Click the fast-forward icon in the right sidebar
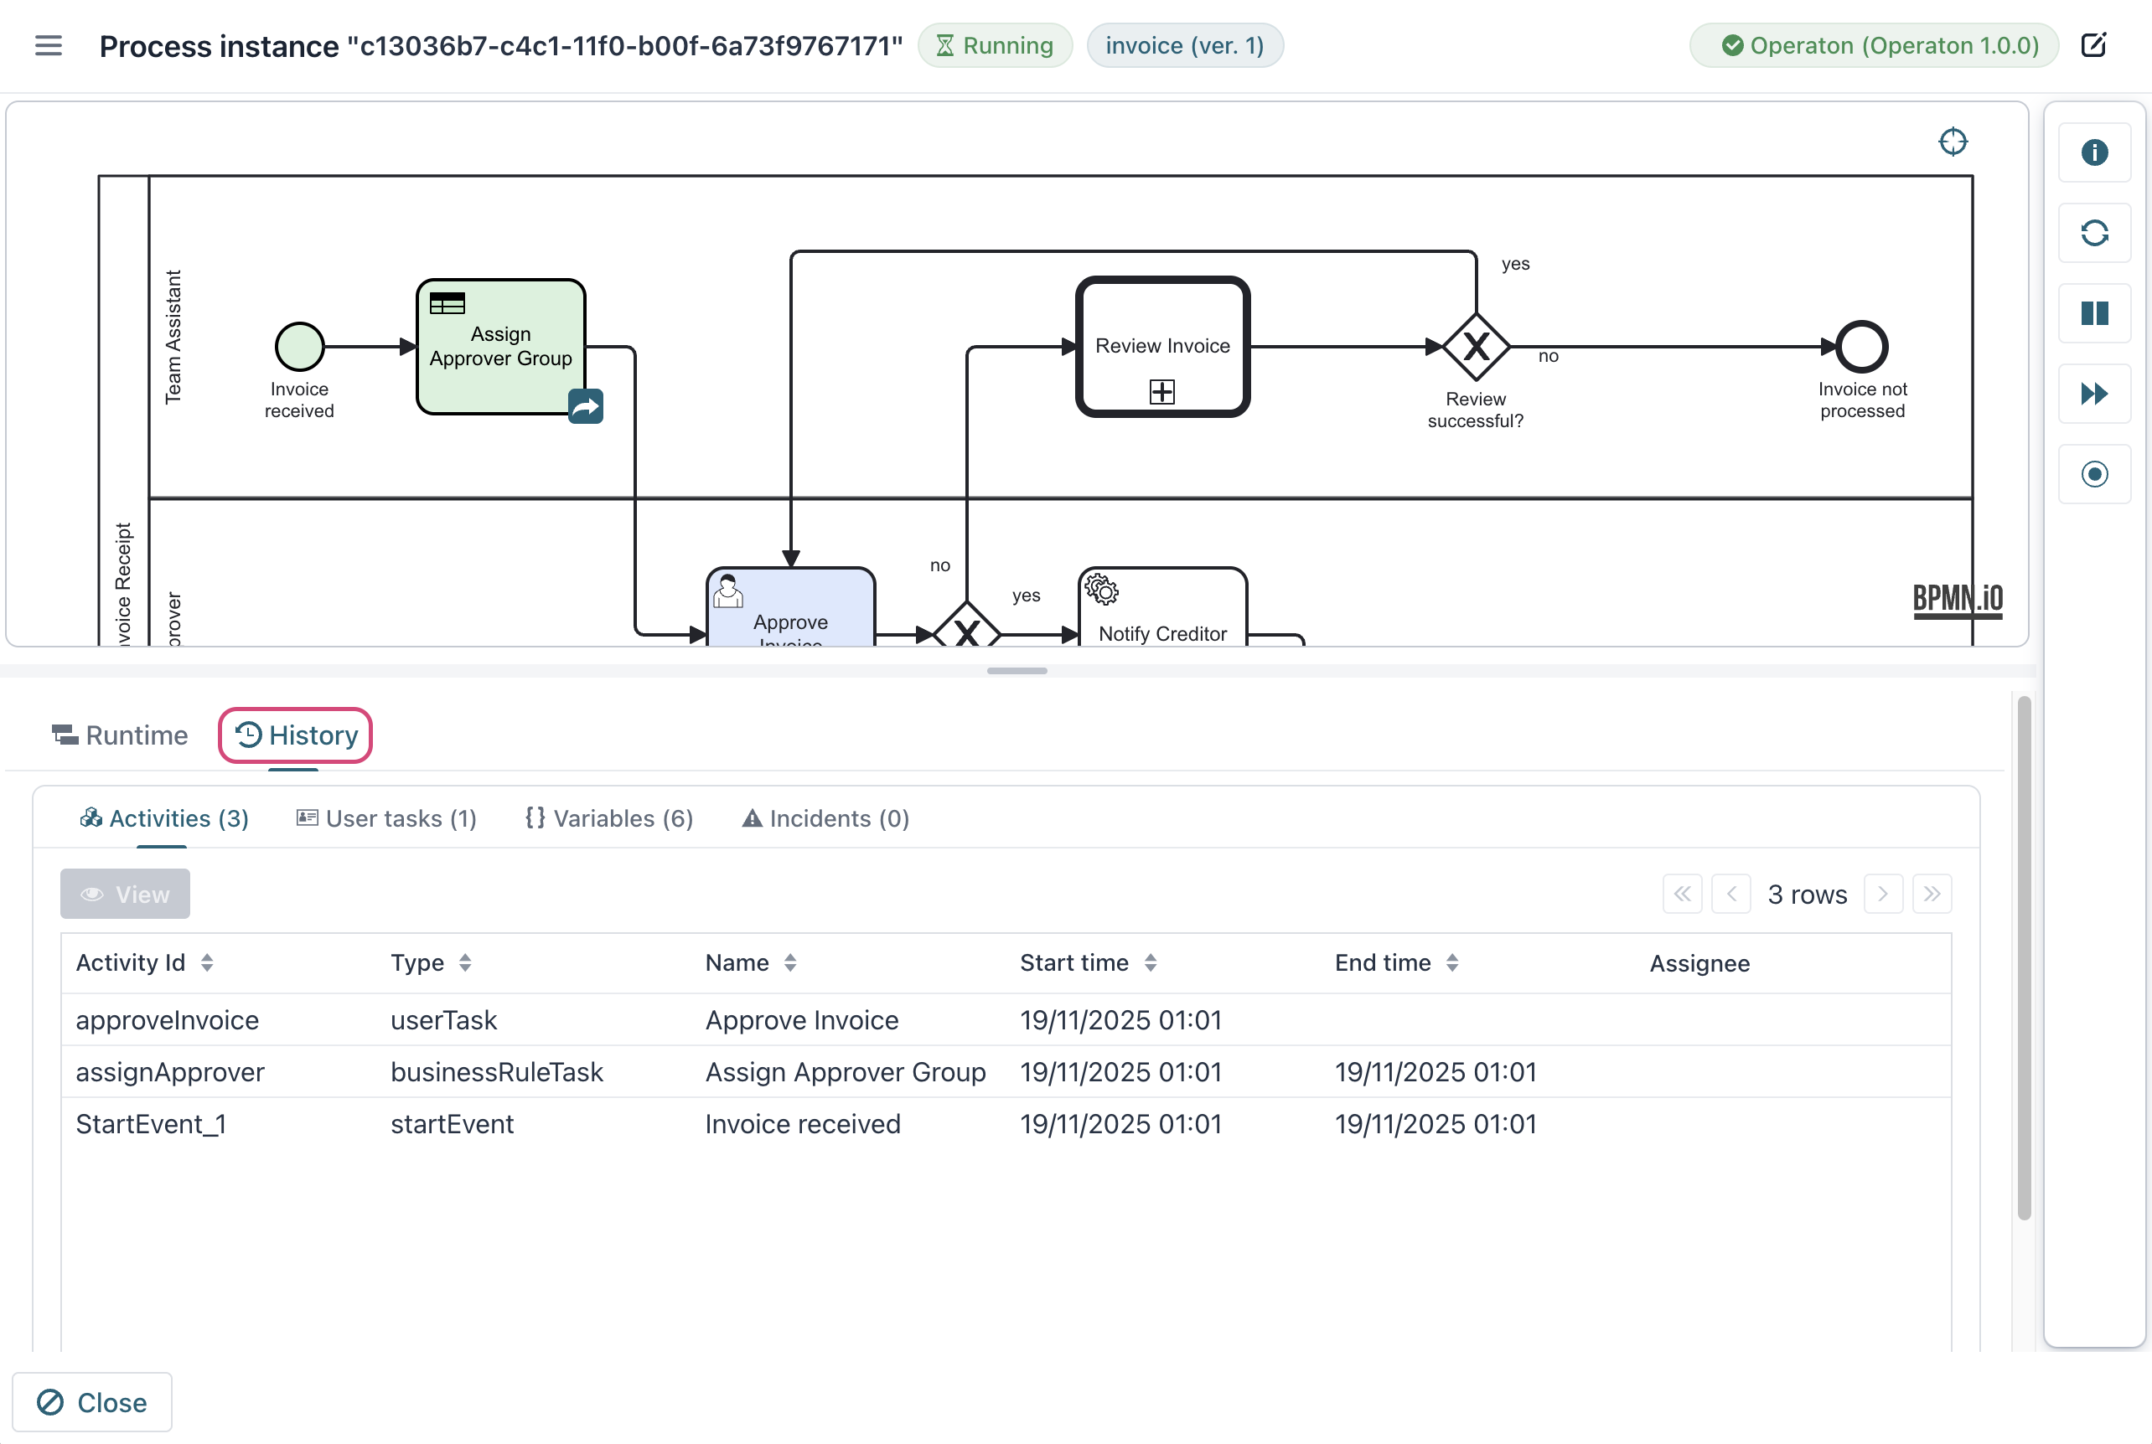 pos(2094,393)
